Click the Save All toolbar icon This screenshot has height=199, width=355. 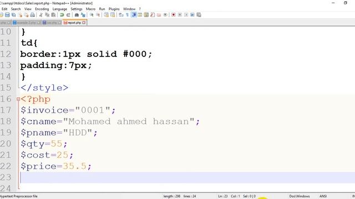point(13,15)
